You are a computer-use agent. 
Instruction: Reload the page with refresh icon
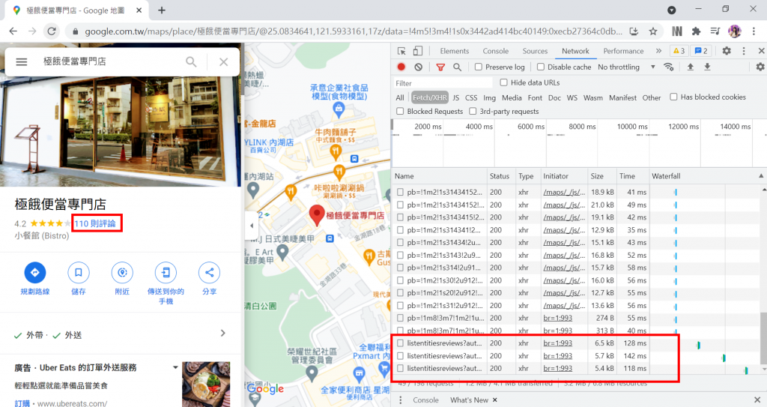tap(52, 31)
